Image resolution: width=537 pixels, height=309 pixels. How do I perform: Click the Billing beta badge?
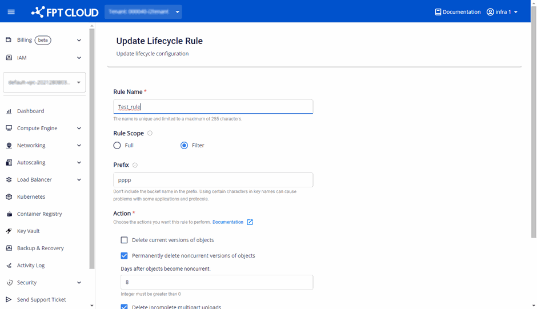click(43, 40)
